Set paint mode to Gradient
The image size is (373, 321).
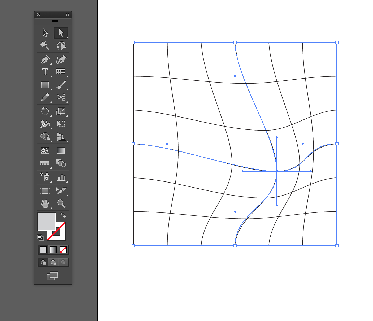pos(53,250)
